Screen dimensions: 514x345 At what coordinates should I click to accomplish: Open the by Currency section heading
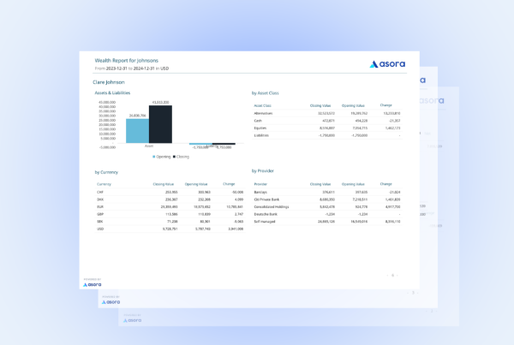point(107,172)
